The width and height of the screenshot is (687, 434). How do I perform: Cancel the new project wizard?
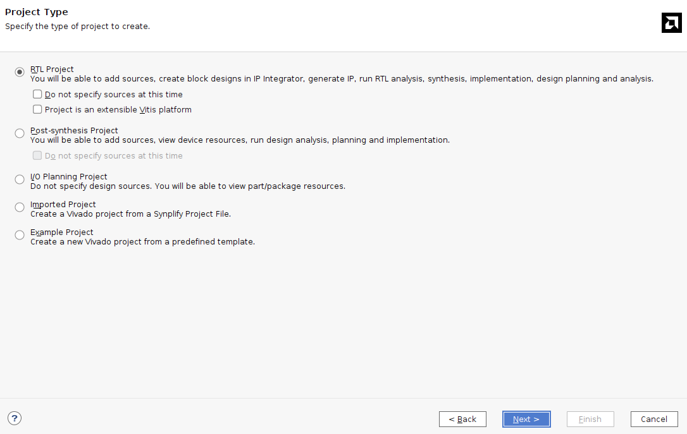654,419
